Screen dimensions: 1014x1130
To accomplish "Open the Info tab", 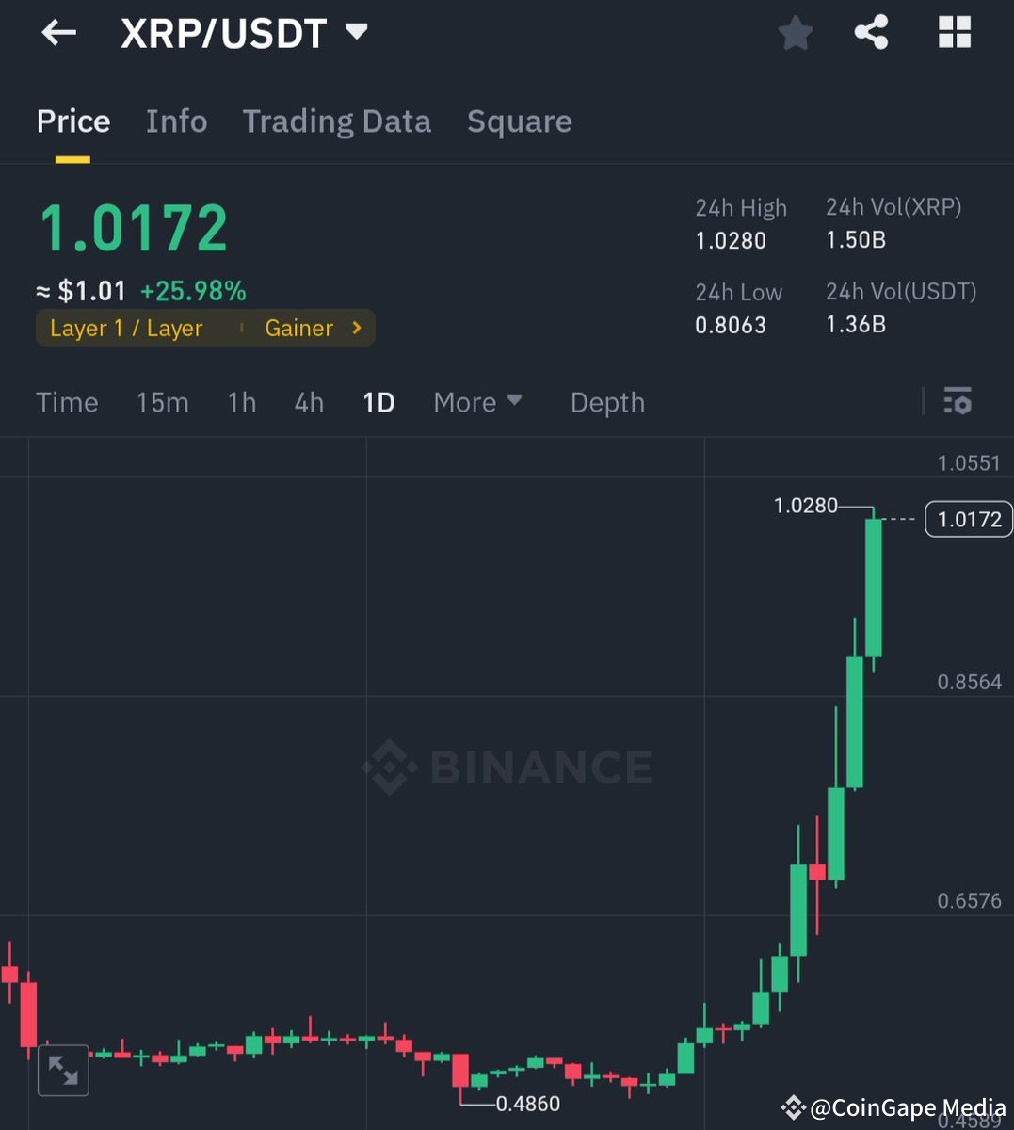I will [x=176, y=121].
